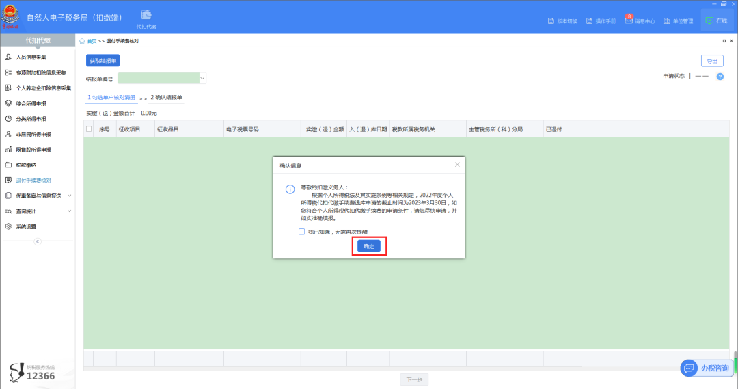
Task: Expand 优惠备案与信息报送 menu
Action: (69, 196)
